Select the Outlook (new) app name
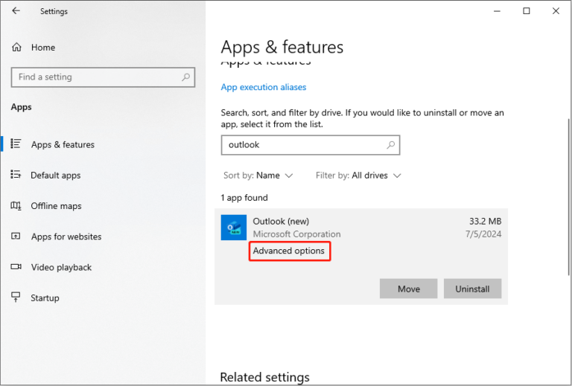Viewport: 572px width, 386px height. (x=281, y=221)
